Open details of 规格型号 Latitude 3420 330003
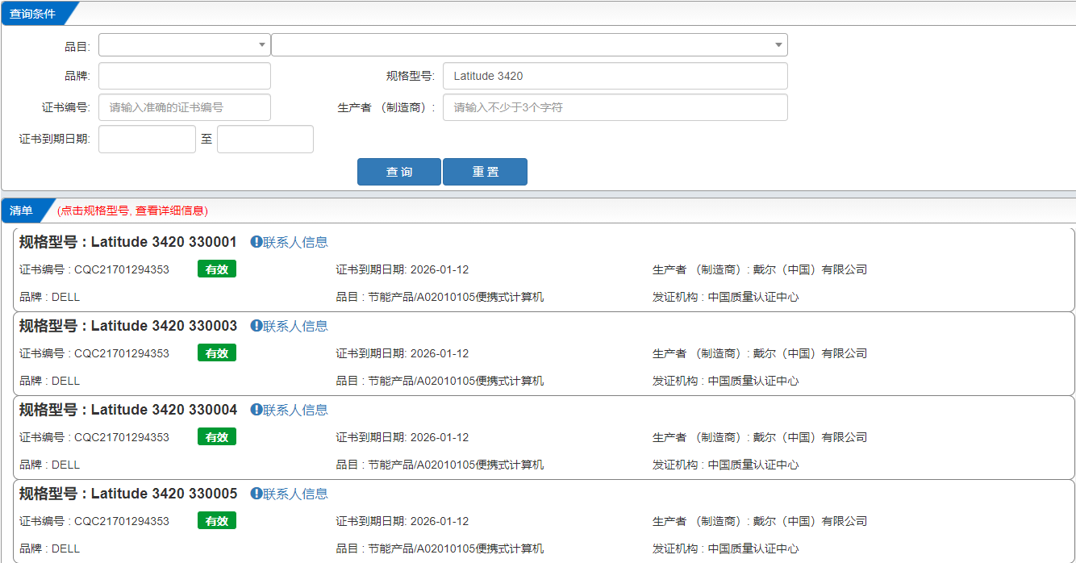Viewport: 1076px width, 563px height. pyautogui.click(x=128, y=326)
